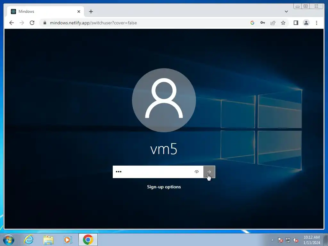Go back to previous page
The width and height of the screenshot is (328, 246).
pos(12,23)
